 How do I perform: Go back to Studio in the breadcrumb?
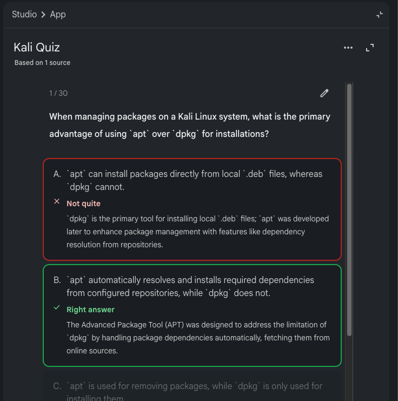(24, 15)
